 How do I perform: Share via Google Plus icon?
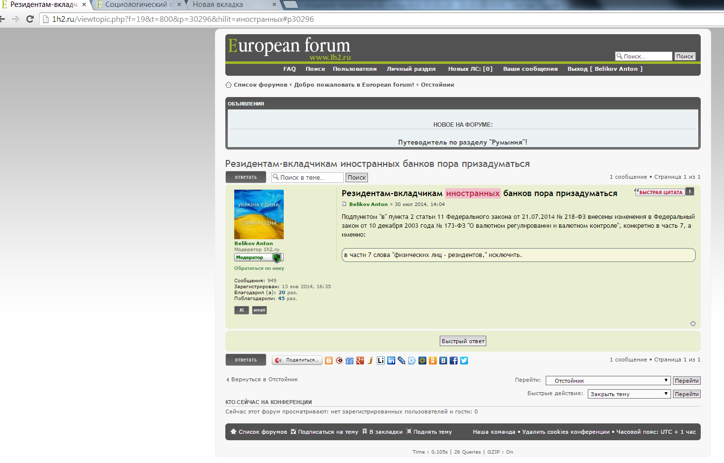(360, 360)
